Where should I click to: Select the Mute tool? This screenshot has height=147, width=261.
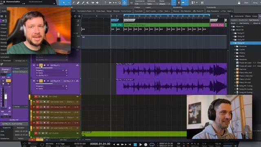click(88, 3)
